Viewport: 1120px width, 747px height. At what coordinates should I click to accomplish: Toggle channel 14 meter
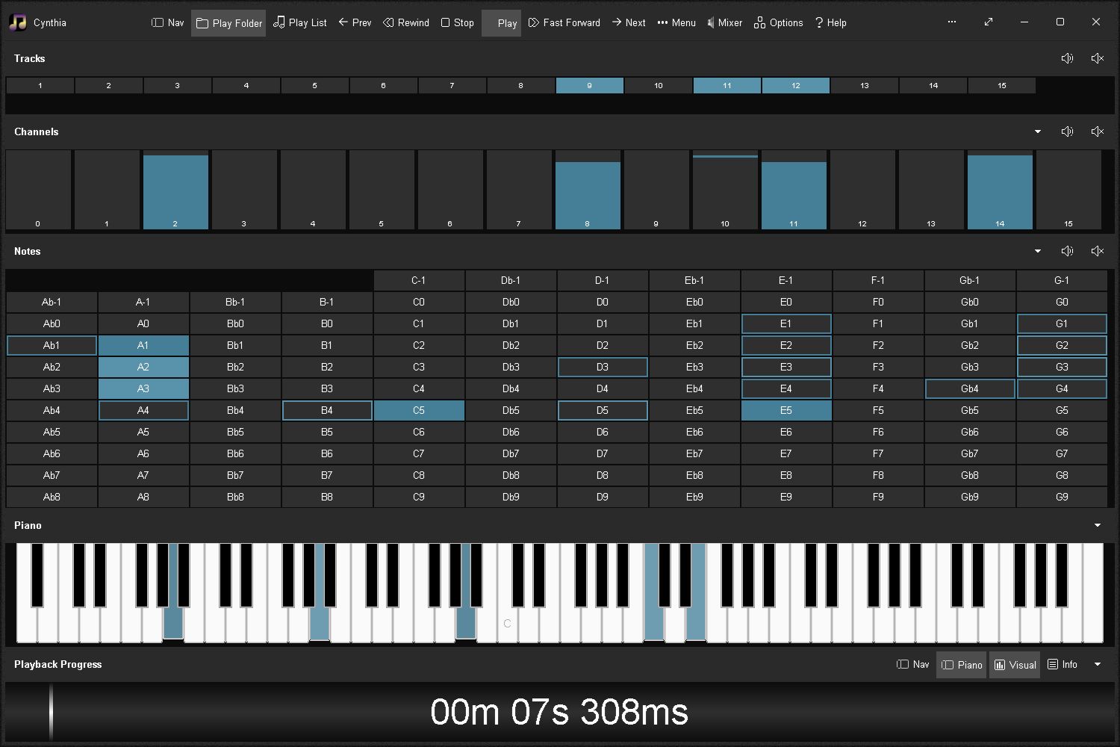pyautogui.click(x=1000, y=190)
